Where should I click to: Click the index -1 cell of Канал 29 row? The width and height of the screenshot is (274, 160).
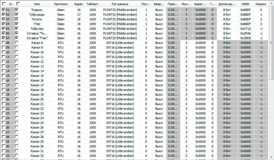click(x=261, y=141)
